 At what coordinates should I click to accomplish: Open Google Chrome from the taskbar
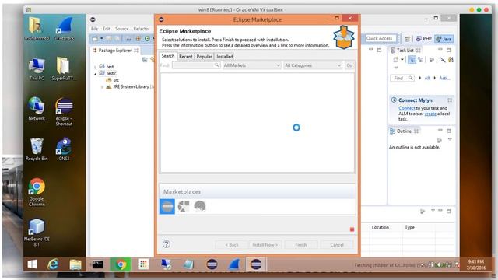[121, 264]
